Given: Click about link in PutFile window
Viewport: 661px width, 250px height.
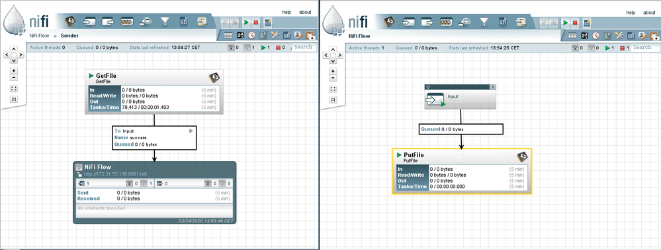Looking at the screenshot, I should 649,12.
